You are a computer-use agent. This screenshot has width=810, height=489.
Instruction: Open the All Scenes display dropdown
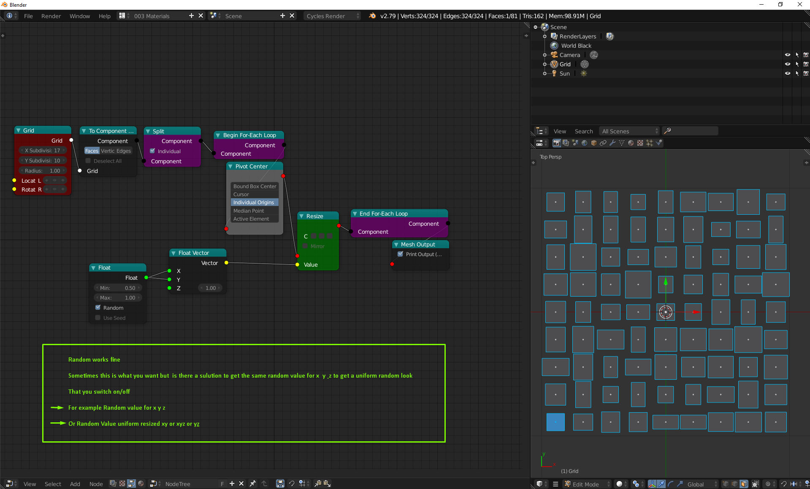pyautogui.click(x=629, y=131)
